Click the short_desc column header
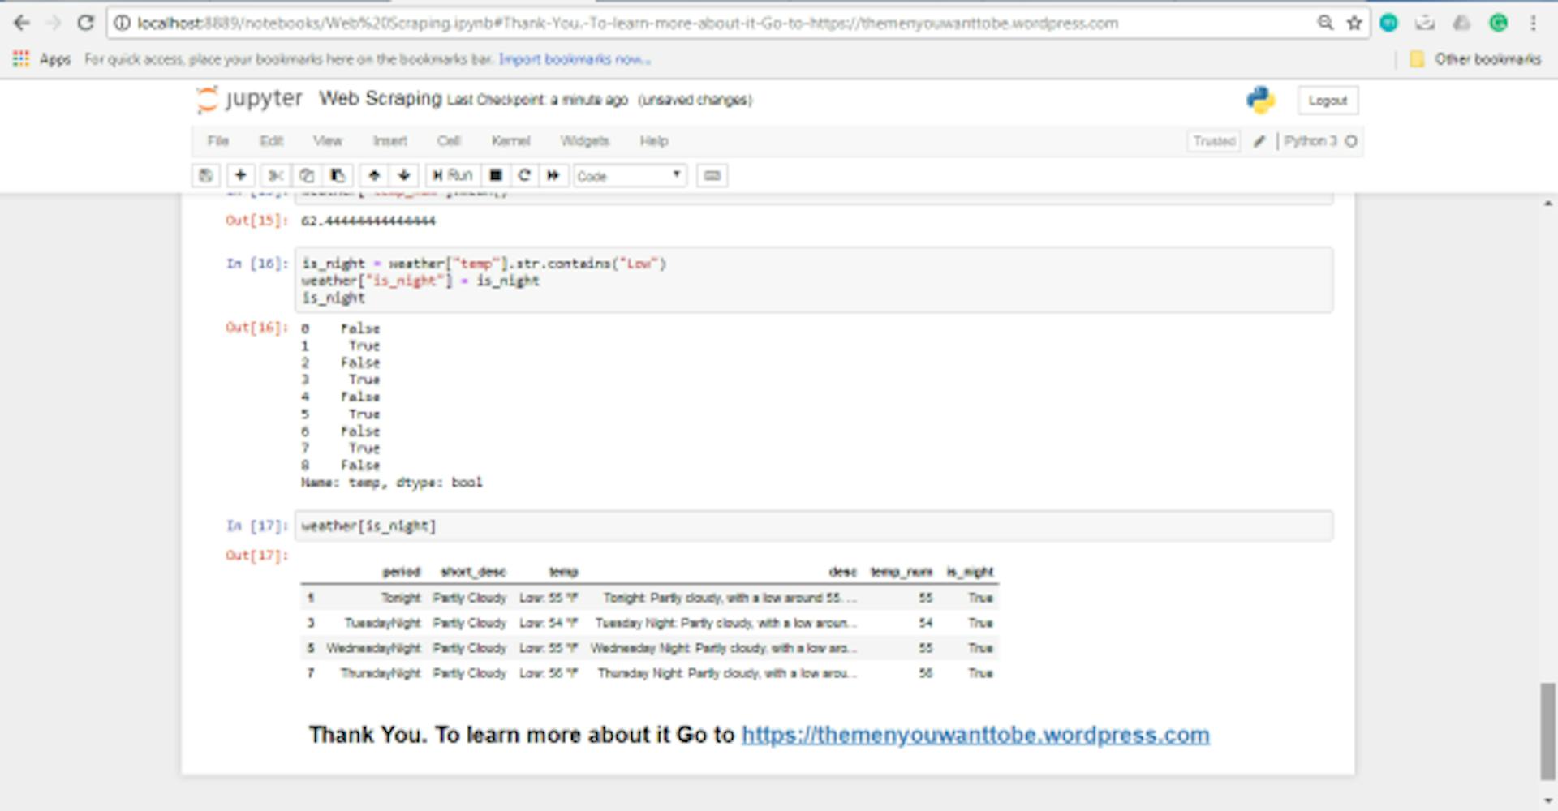The image size is (1558, 811). point(473,572)
